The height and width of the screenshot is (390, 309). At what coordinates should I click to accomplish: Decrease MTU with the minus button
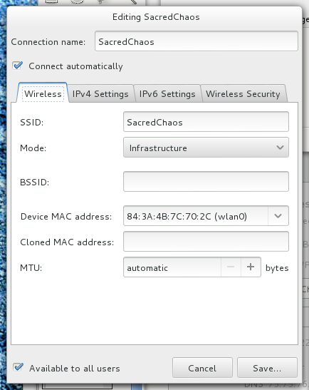(x=231, y=267)
